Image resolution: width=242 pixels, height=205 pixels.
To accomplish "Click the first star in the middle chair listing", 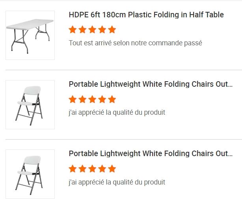I will [x=73, y=99].
